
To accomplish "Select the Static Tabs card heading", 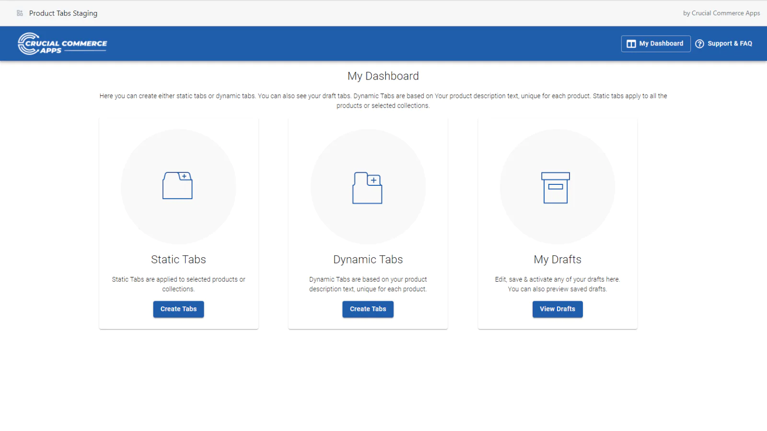I will (178, 260).
